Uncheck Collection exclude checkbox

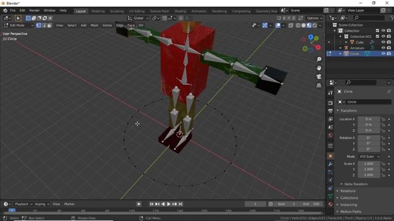pos(377,31)
